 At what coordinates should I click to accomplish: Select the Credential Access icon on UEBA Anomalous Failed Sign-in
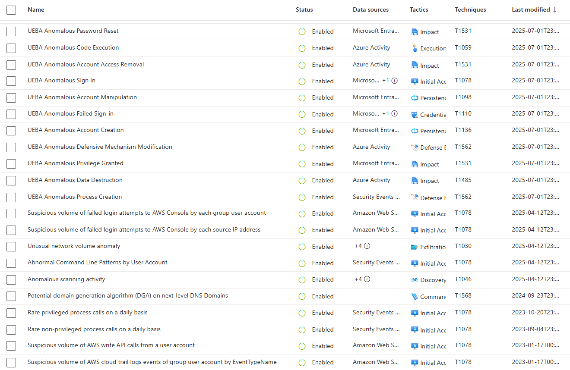coord(414,114)
